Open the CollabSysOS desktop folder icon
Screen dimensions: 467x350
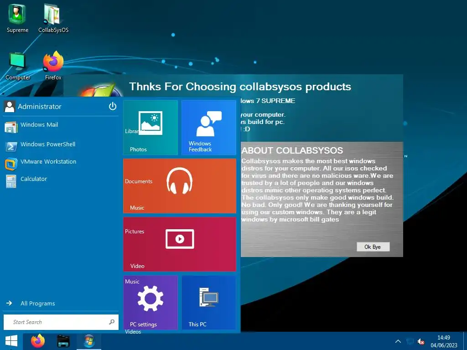coord(53,18)
